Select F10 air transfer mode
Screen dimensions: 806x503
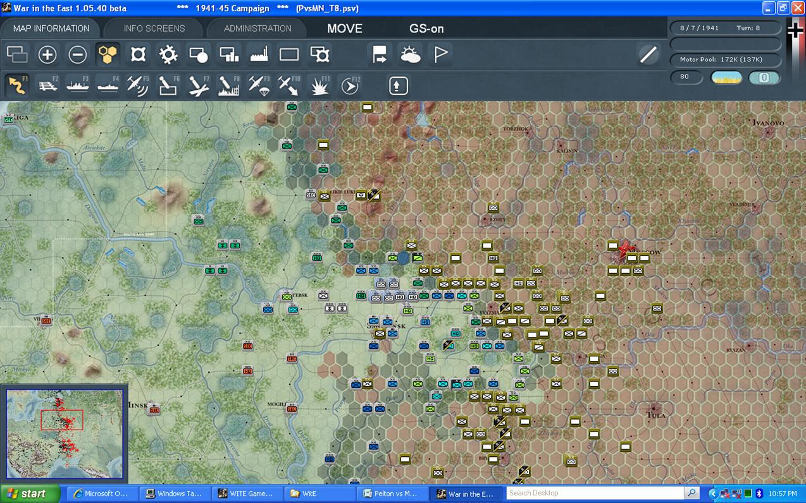click(x=289, y=85)
